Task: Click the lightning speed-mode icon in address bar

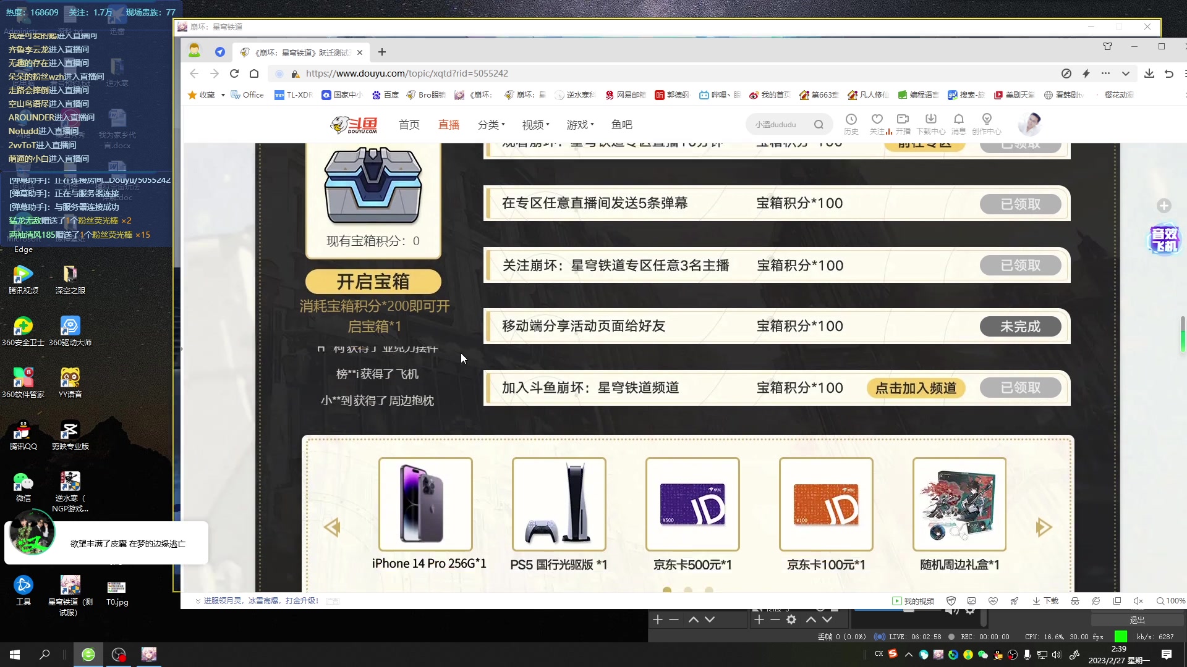Action: pos(1086,73)
